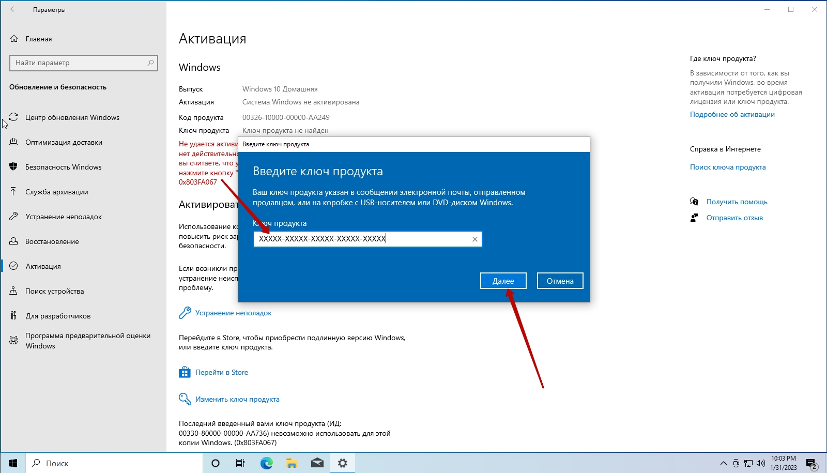
Task: Select Восстановление in sidebar
Action: tap(52, 241)
